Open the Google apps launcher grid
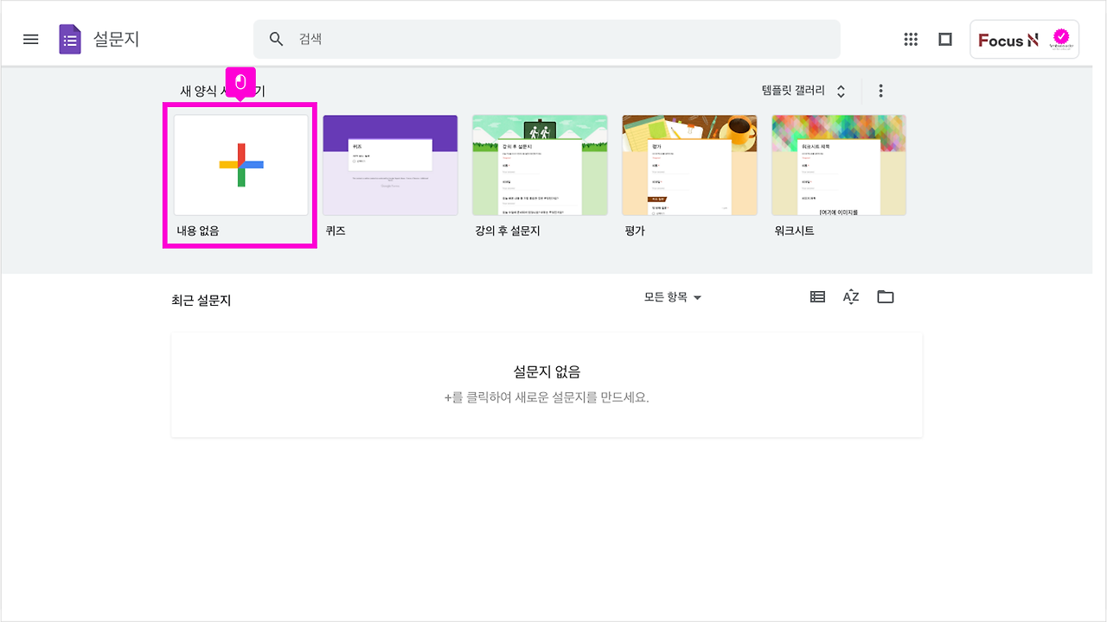Image resolution: width=1107 pixels, height=622 pixels. coord(910,39)
